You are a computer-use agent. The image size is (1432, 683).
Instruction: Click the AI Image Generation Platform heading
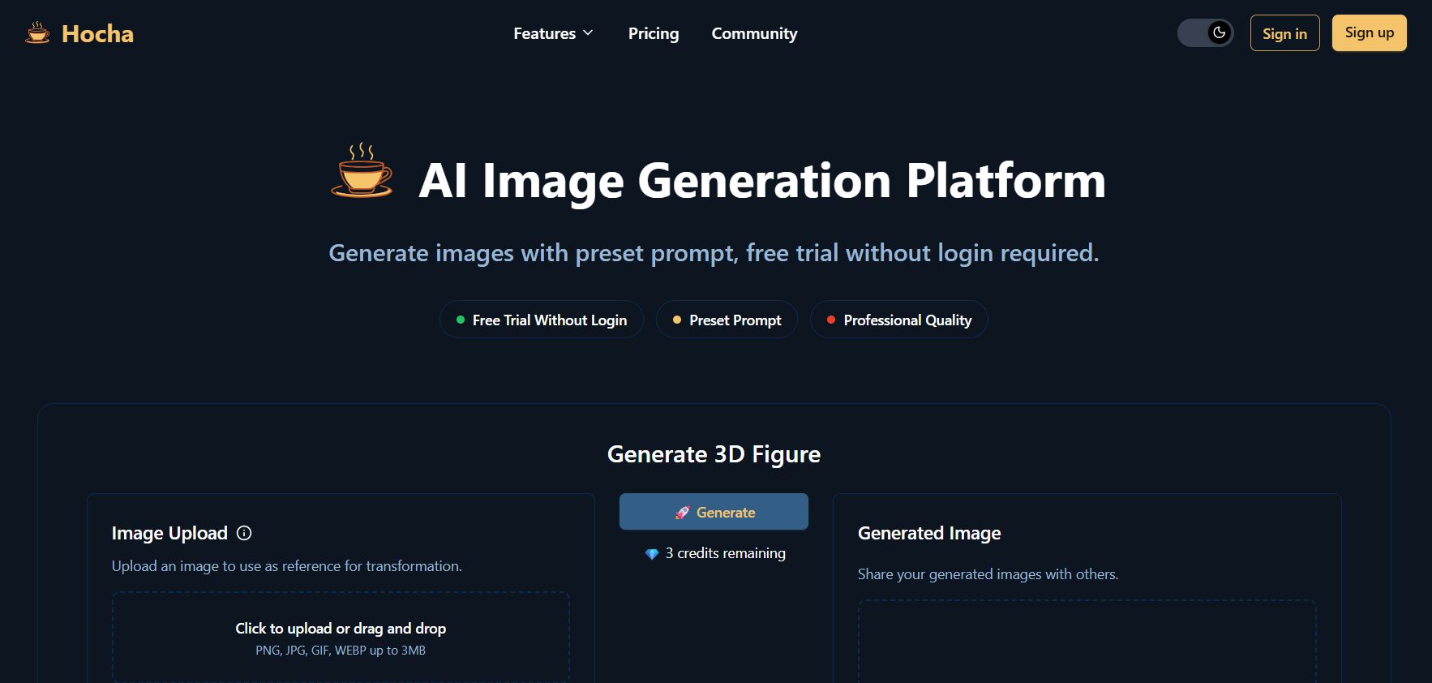[x=762, y=180]
